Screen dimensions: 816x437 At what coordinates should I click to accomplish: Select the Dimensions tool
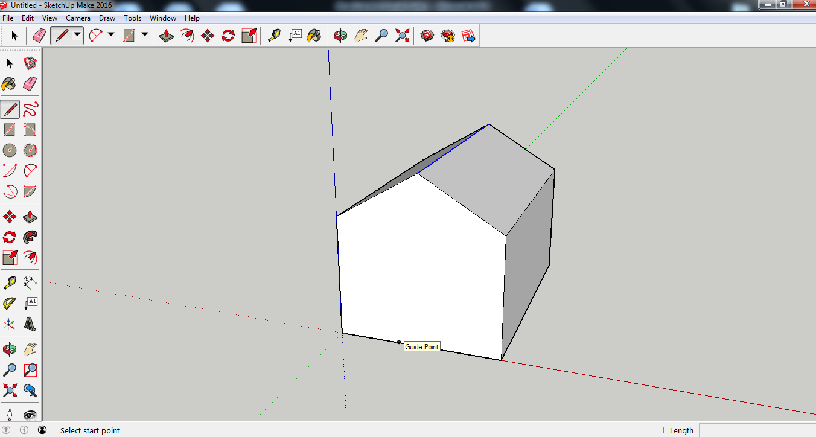[30, 282]
